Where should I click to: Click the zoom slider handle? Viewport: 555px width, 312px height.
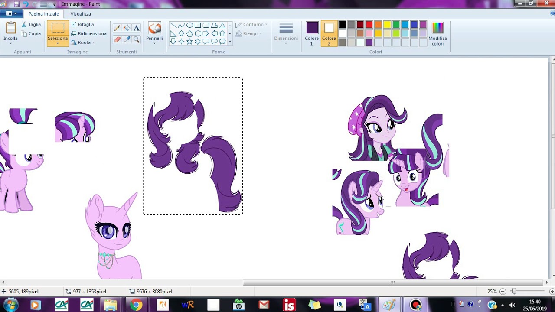pos(514,292)
